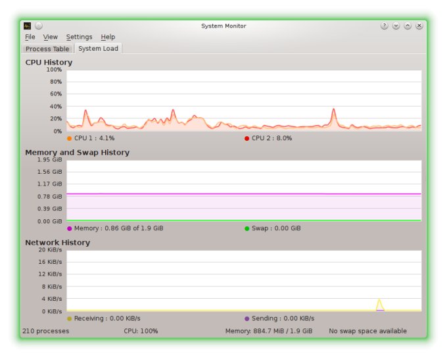Click the yellow Receiving legend dot
This screenshot has width=447, height=358.
coord(69,319)
